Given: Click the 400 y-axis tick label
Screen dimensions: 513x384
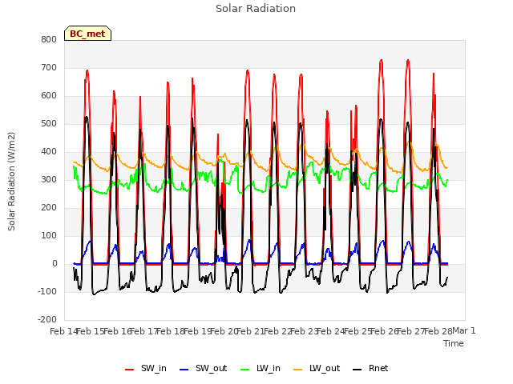Looking at the screenshot, I should tap(49, 152).
